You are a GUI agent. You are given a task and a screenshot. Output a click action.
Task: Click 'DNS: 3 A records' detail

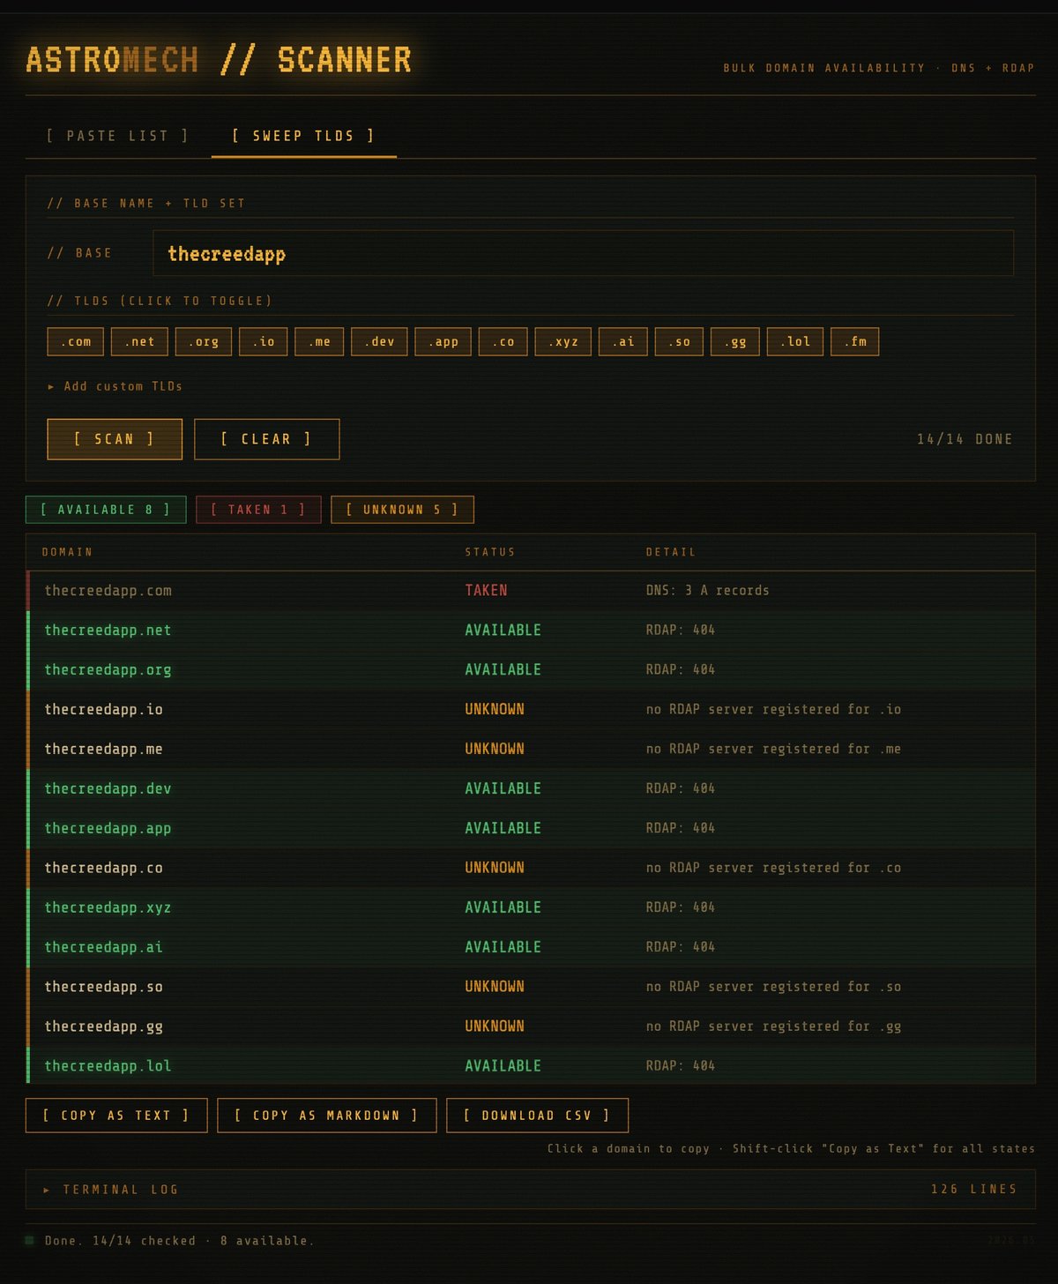pyautogui.click(x=708, y=591)
